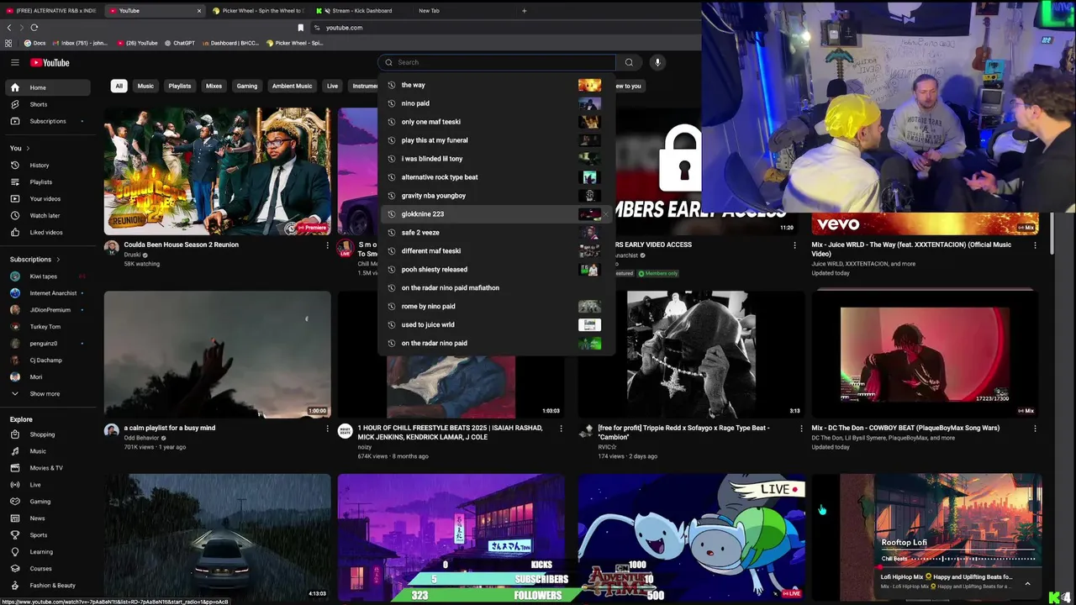
Task: Open the YouTube hamburger guide menu
Action: (14, 62)
